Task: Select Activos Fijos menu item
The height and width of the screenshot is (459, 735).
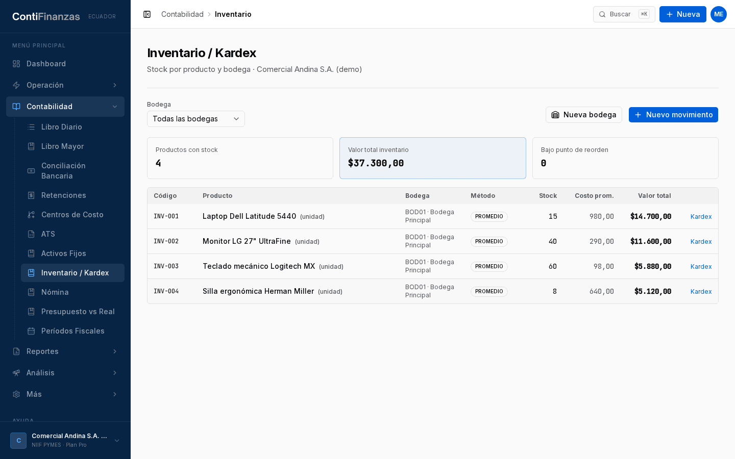Action: [x=72, y=253]
